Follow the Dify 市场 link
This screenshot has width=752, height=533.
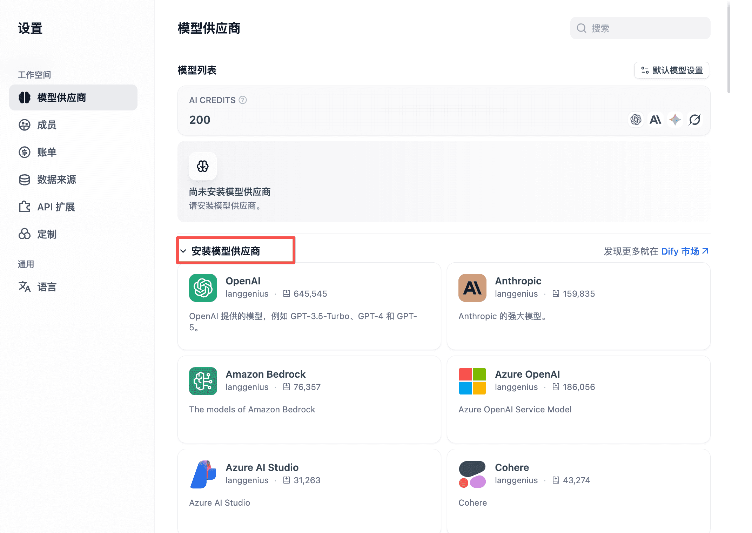(x=685, y=251)
